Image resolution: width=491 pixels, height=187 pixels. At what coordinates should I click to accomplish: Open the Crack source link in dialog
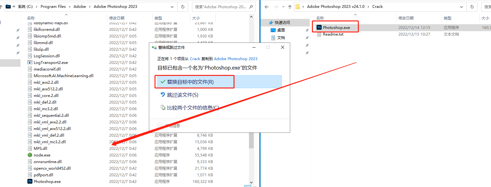click(x=195, y=59)
